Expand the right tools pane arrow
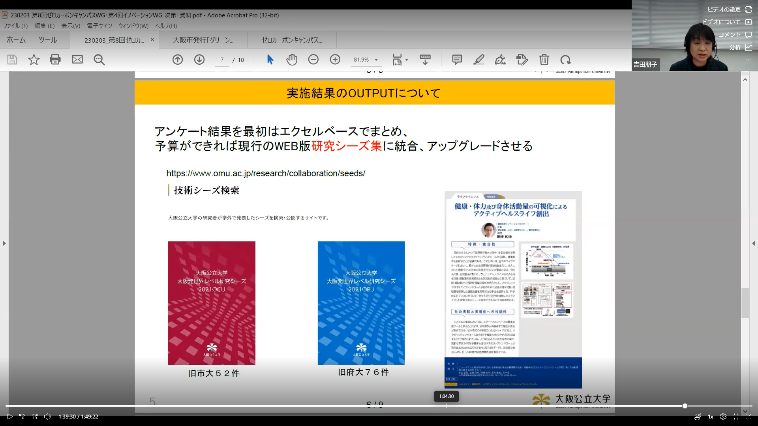The height and width of the screenshot is (426, 758). tap(754, 243)
